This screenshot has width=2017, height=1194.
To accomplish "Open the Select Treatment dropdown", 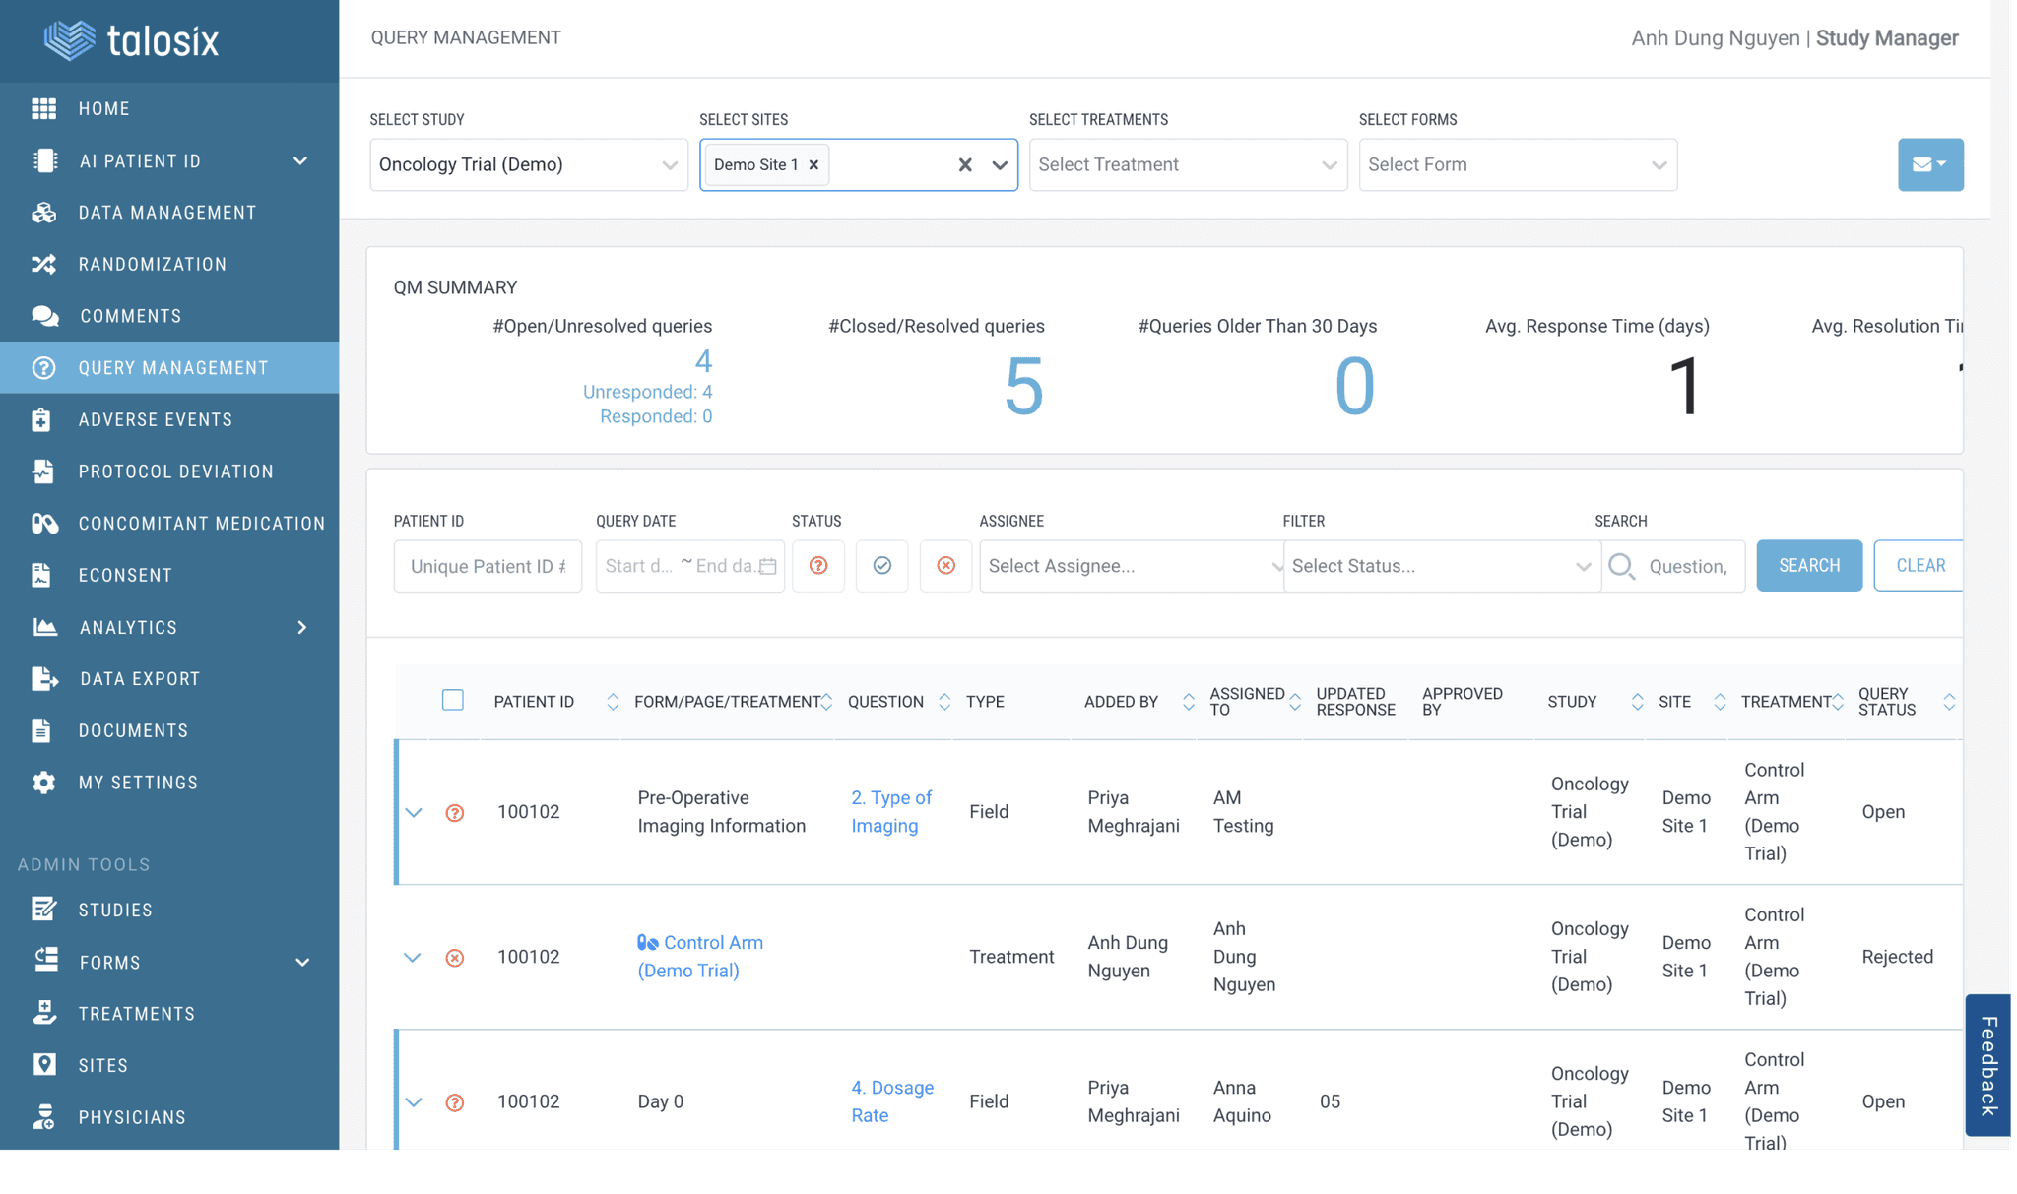I will [1187, 164].
